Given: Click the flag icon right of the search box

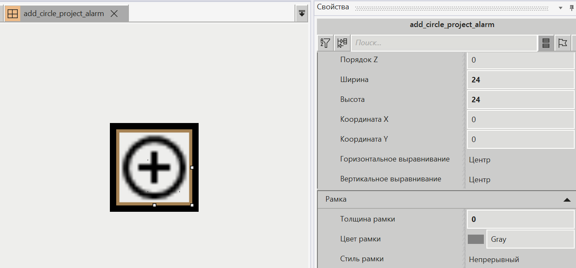Looking at the screenshot, I should [563, 43].
